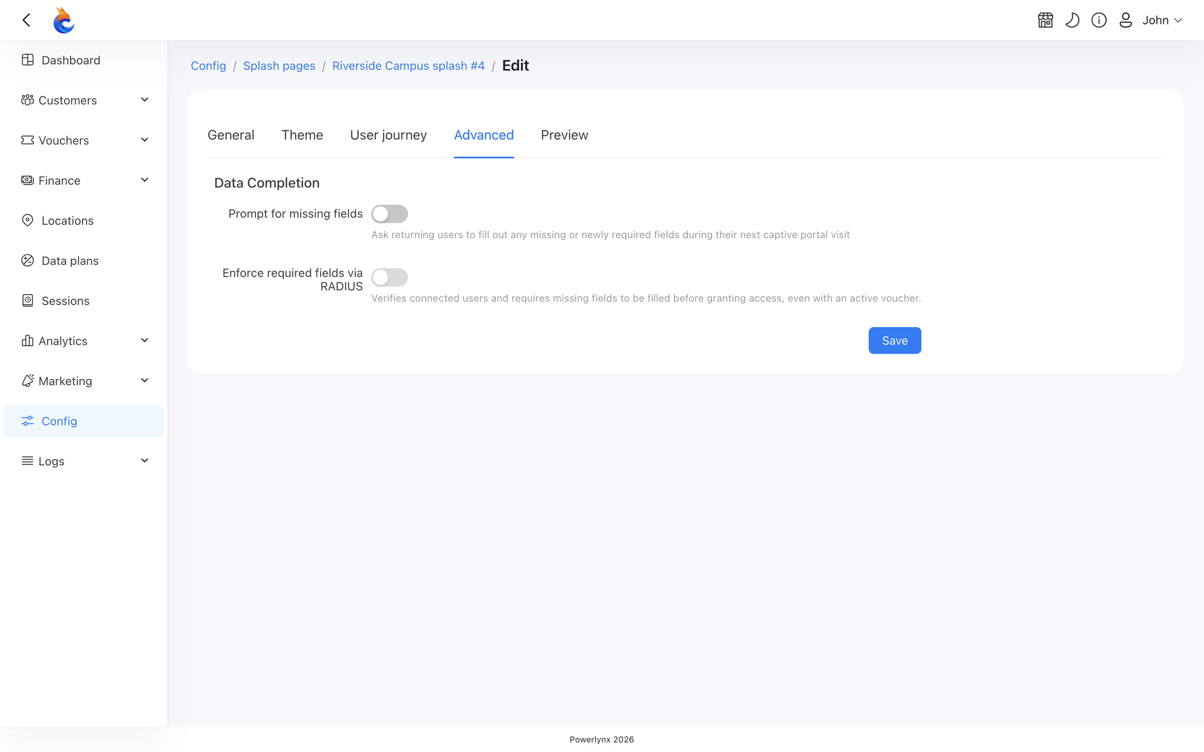Go to Config breadcrumb link
Image resolution: width=1204 pixels, height=752 pixels.
(x=209, y=66)
